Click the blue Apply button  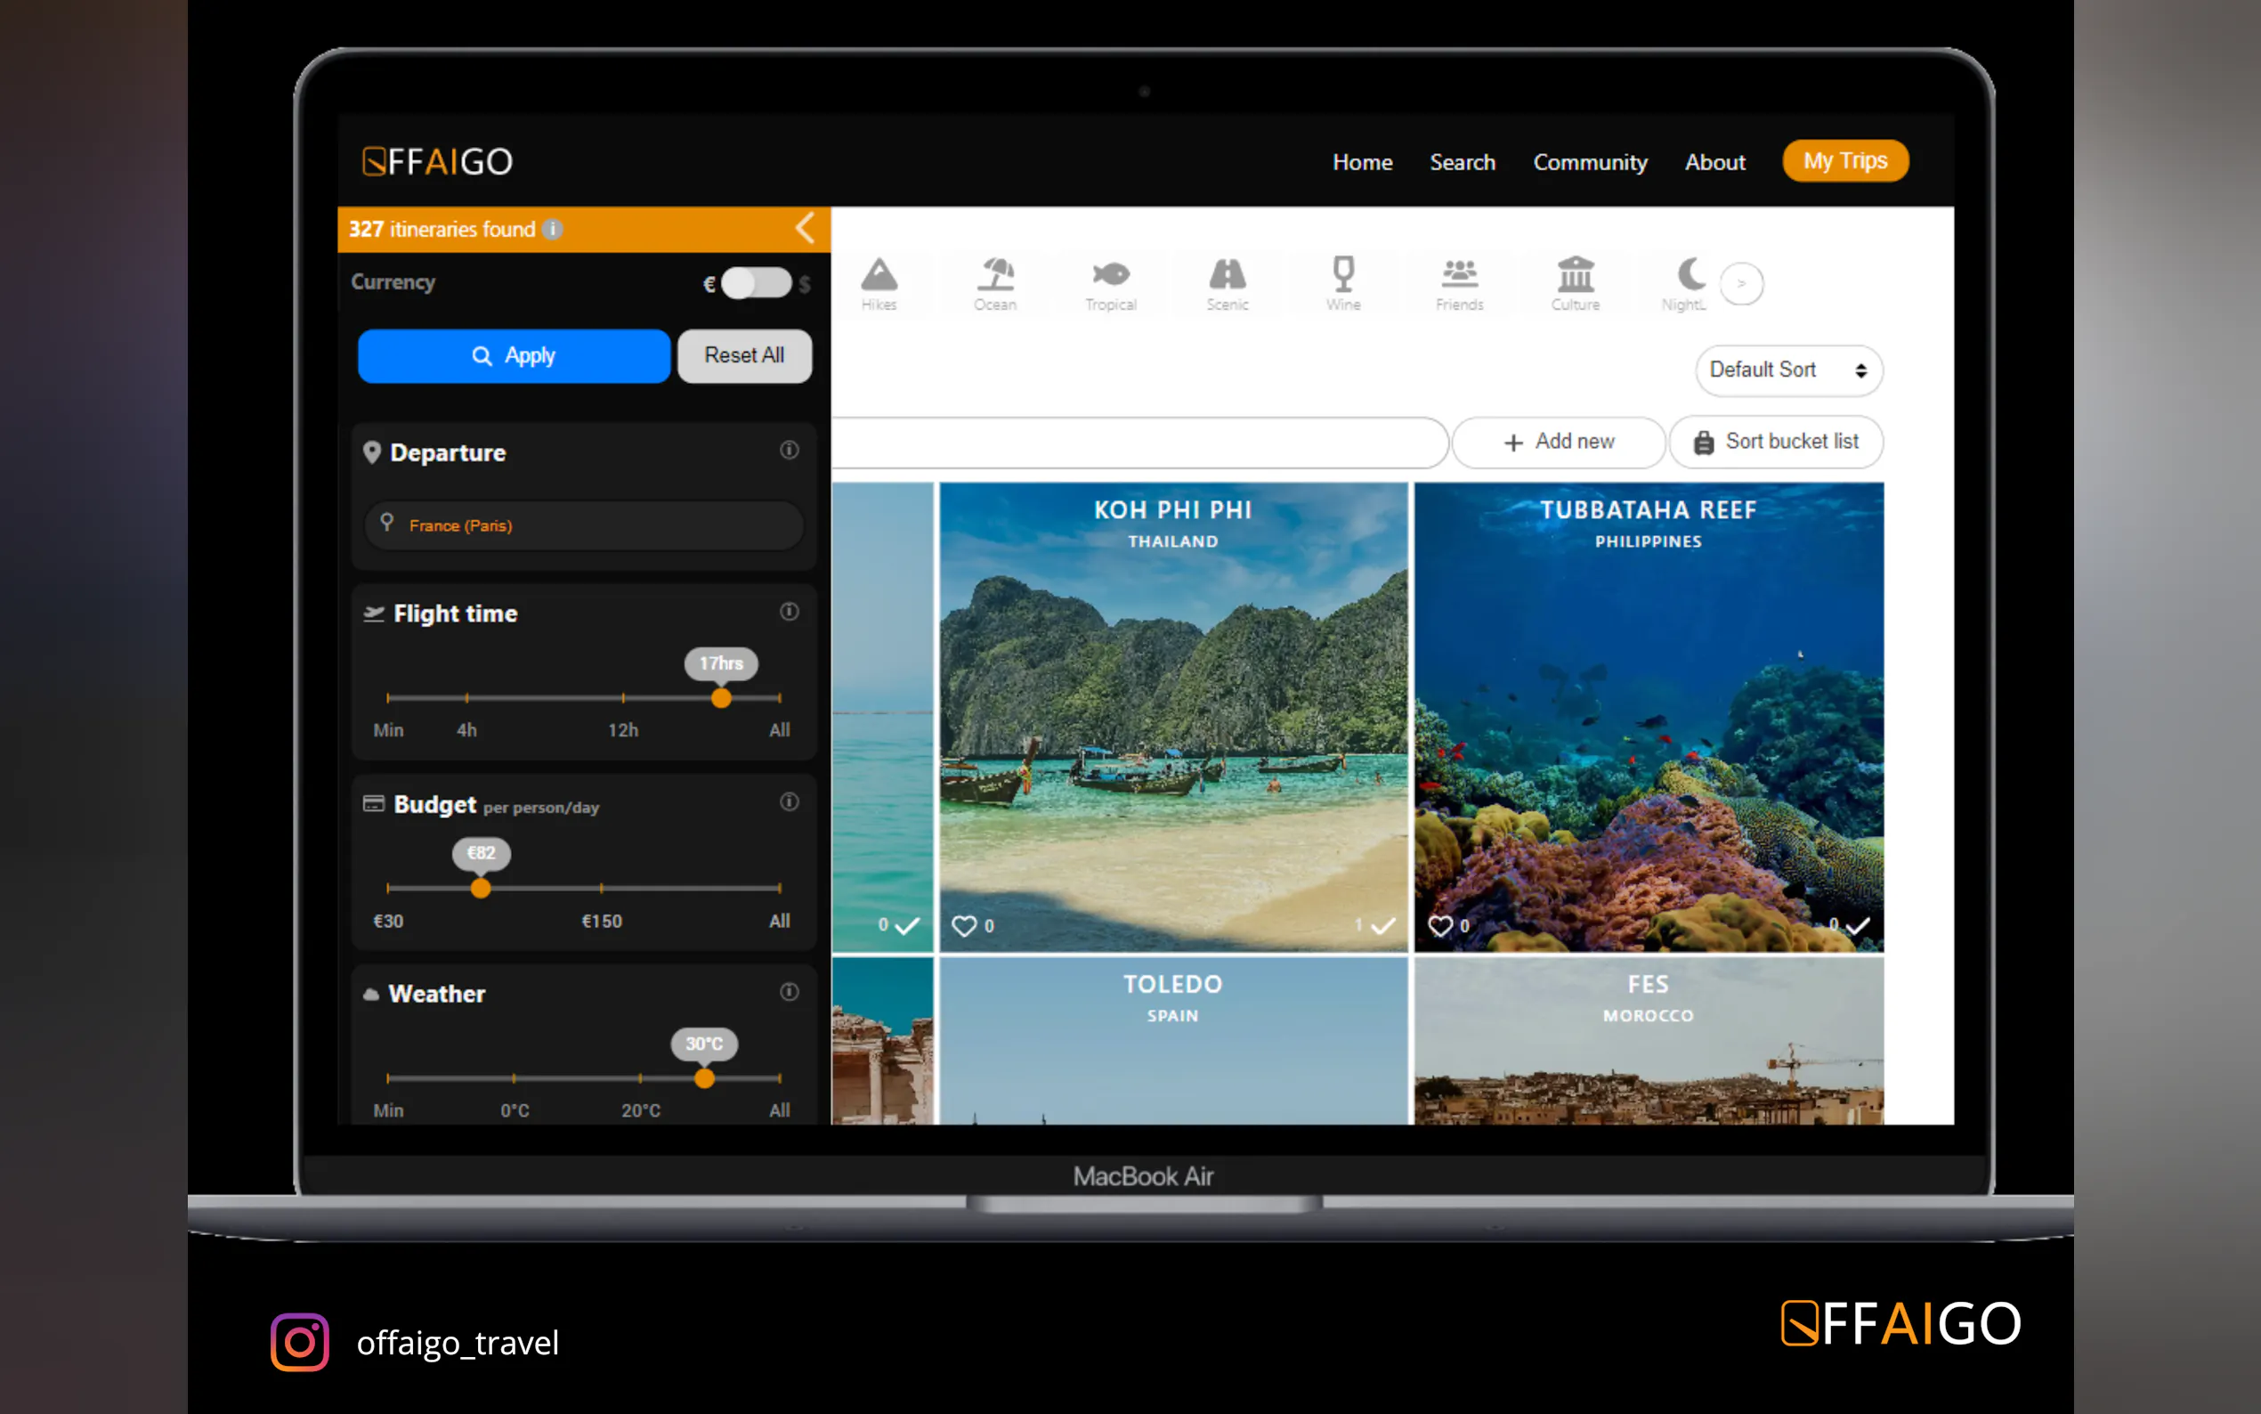click(x=513, y=355)
